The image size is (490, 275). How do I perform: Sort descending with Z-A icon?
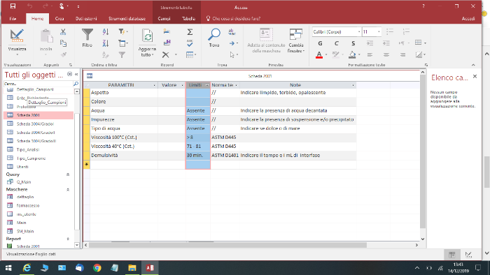click(106, 43)
